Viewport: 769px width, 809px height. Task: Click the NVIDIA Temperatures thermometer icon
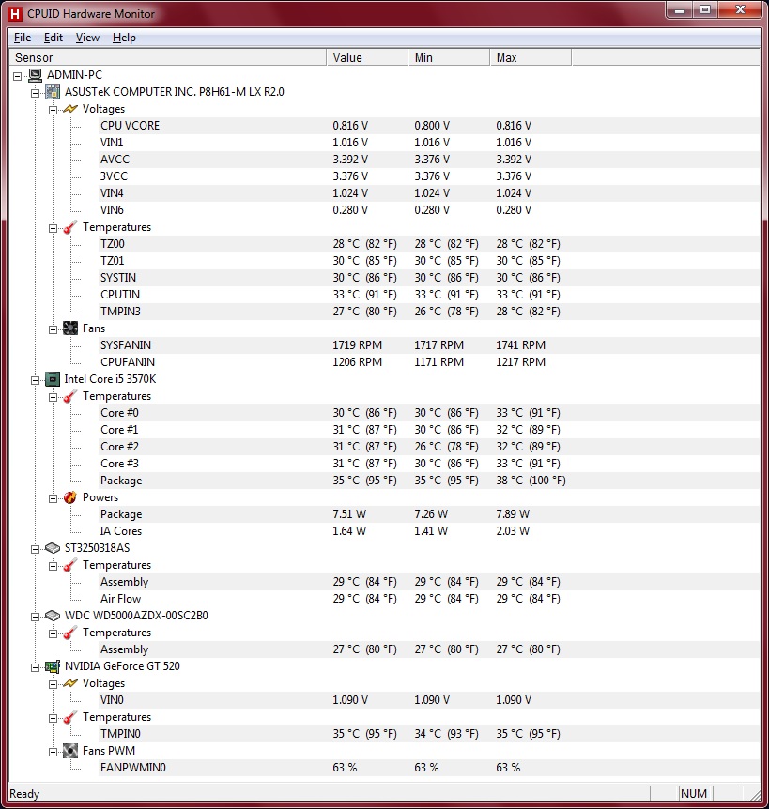click(x=70, y=718)
